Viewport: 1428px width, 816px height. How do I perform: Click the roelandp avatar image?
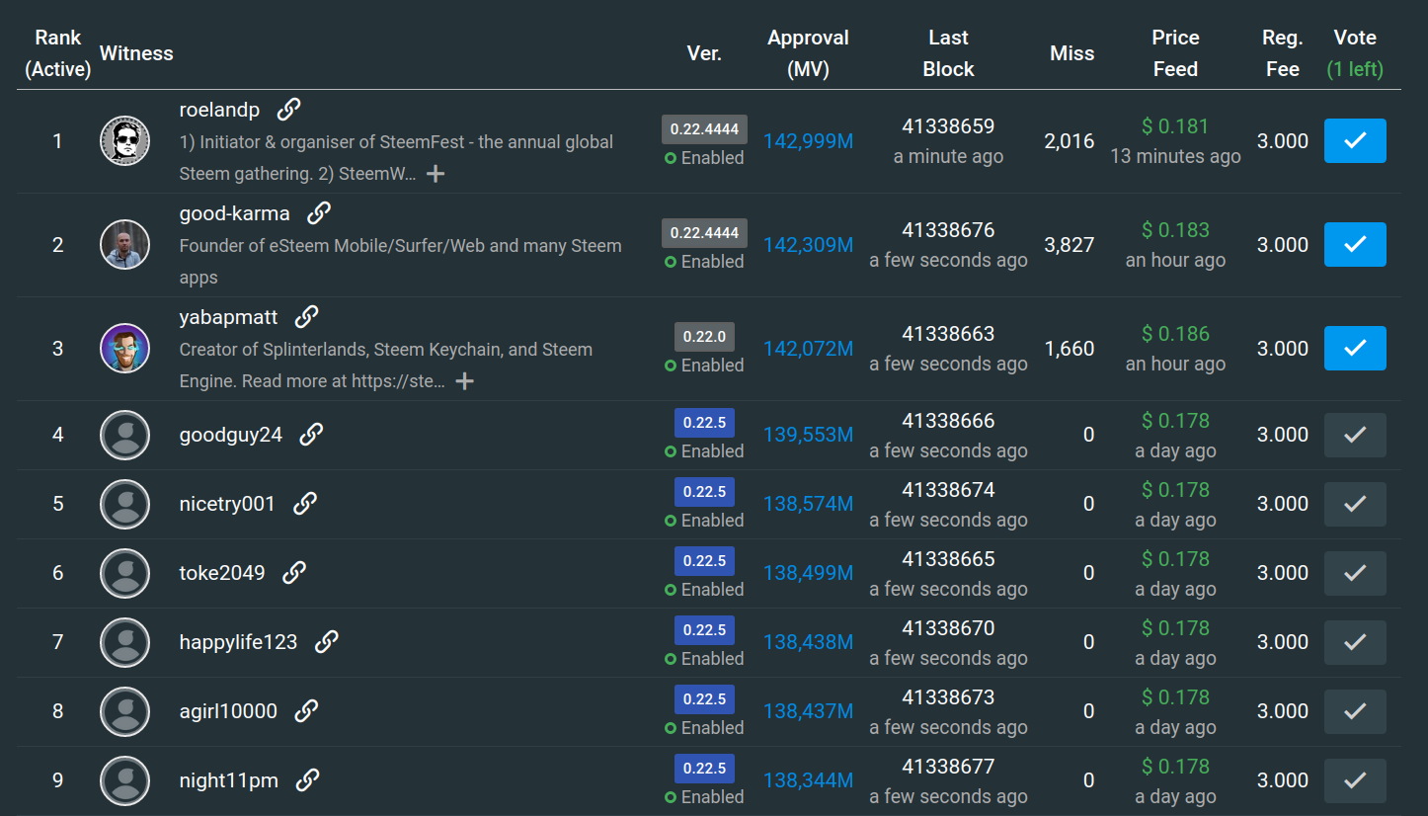click(x=125, y=141)
